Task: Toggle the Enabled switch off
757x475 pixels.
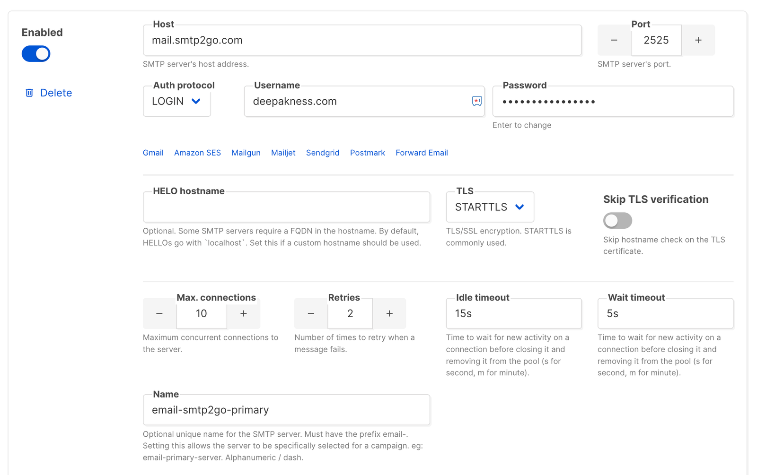Action: tap(35, 54)
